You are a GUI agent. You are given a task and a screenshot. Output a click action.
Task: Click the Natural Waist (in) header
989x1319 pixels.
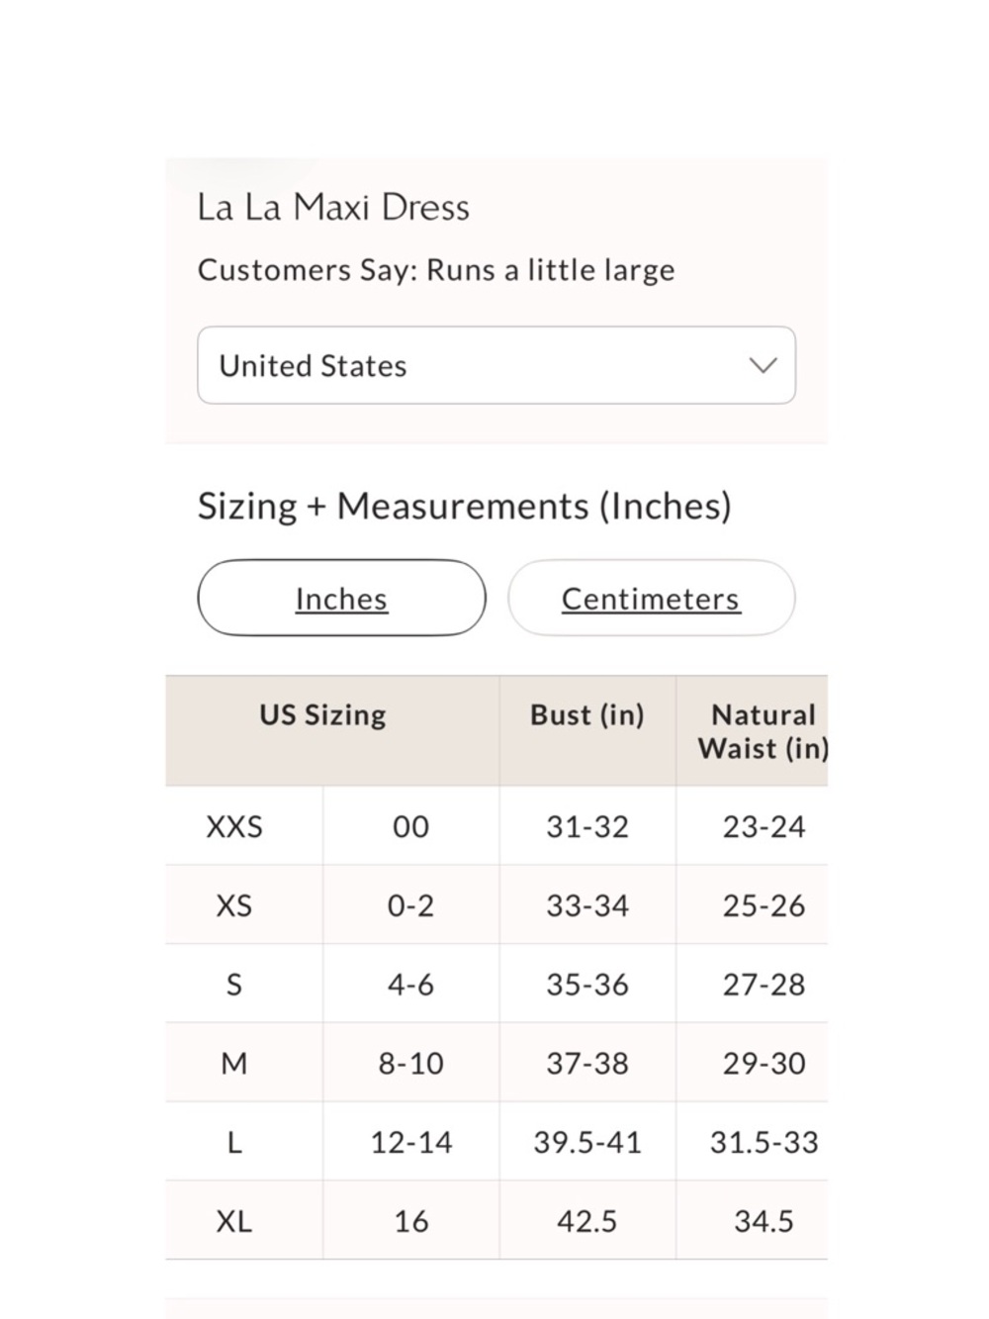point(763,731)
